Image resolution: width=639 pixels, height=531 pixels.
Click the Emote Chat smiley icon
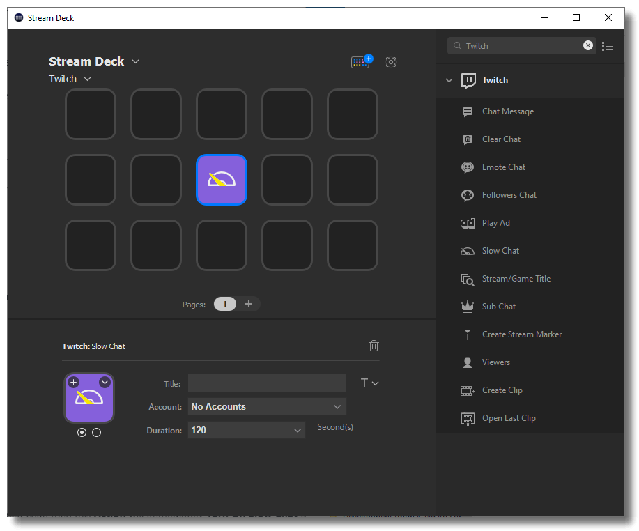(x=468, y=167)
